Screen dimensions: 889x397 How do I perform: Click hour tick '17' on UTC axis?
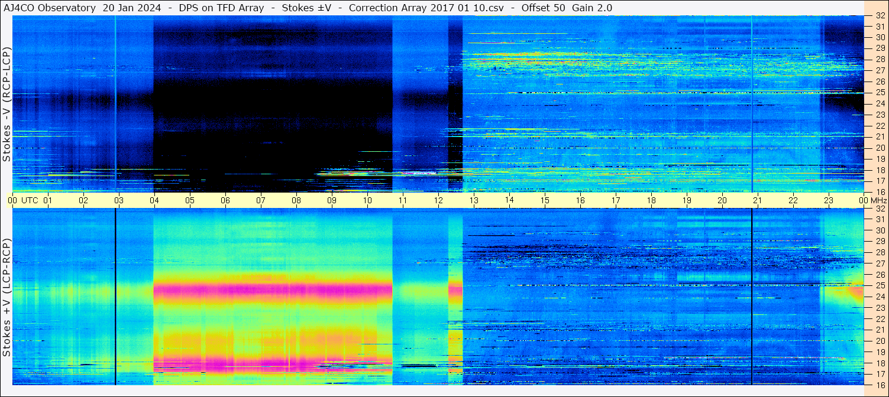click(x=615, y=200)
